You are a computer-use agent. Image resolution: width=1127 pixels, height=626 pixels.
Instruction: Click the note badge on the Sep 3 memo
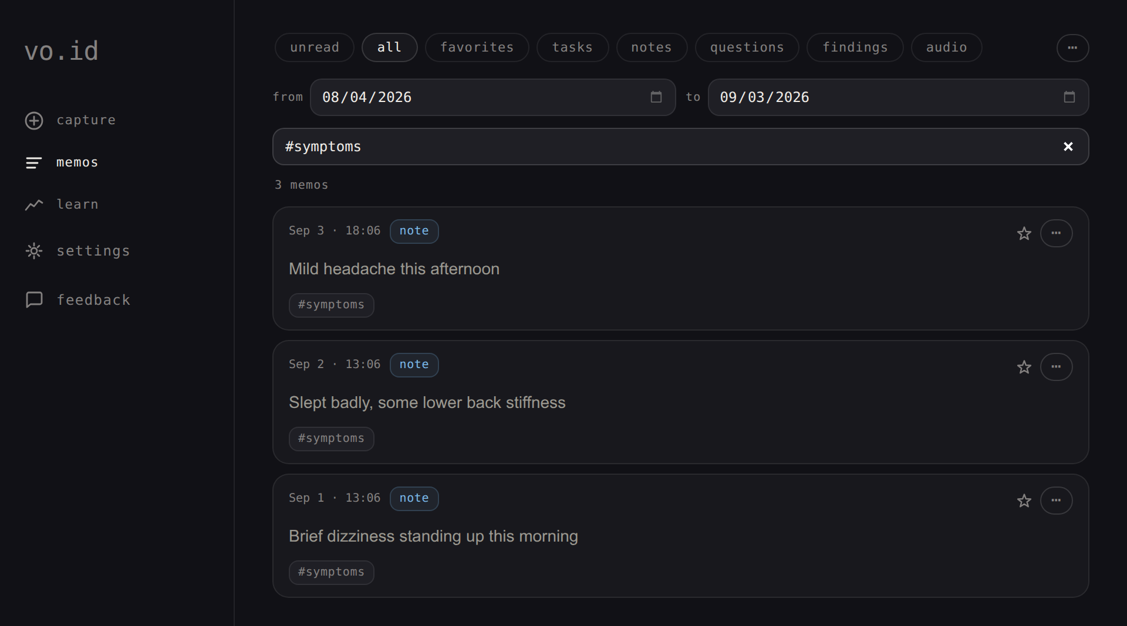[414, 231]
